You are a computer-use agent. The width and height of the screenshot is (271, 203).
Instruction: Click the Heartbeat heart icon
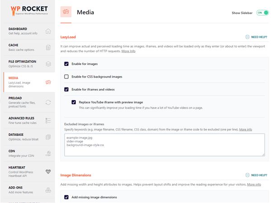click(x=48, y=171)
